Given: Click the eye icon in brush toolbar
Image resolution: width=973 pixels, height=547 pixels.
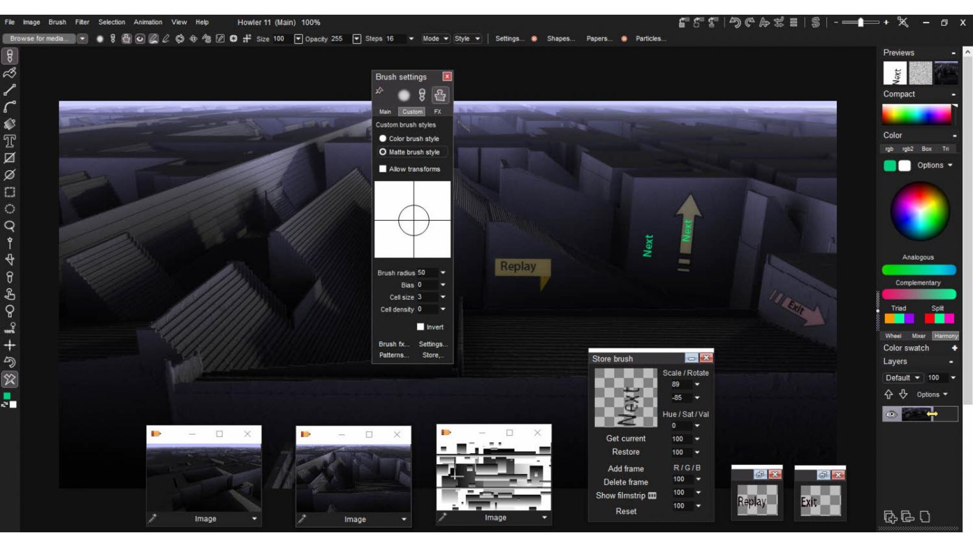Looking at the screenshot, I should [140, 38].
